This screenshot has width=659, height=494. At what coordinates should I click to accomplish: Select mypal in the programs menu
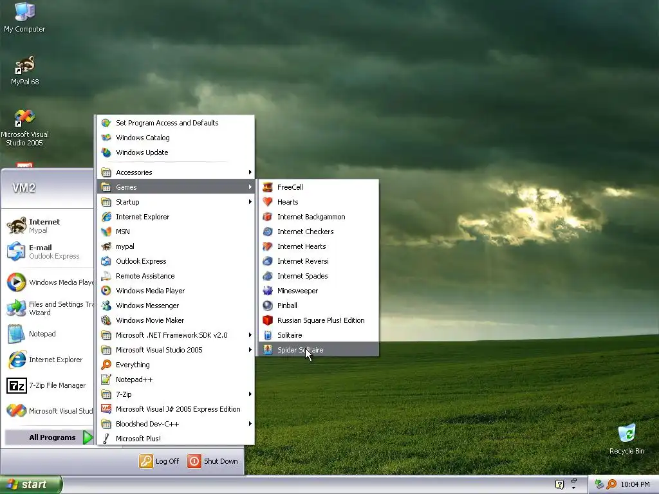(176, 246)
